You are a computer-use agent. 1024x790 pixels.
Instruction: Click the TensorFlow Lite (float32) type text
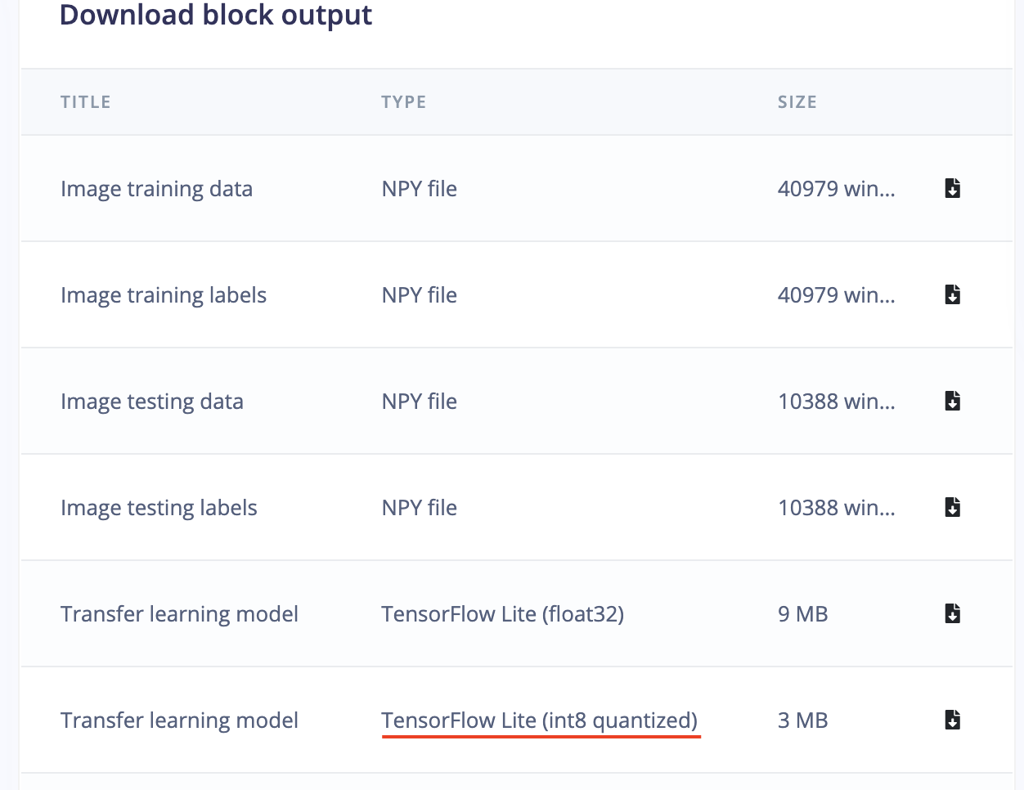[503, 614]
